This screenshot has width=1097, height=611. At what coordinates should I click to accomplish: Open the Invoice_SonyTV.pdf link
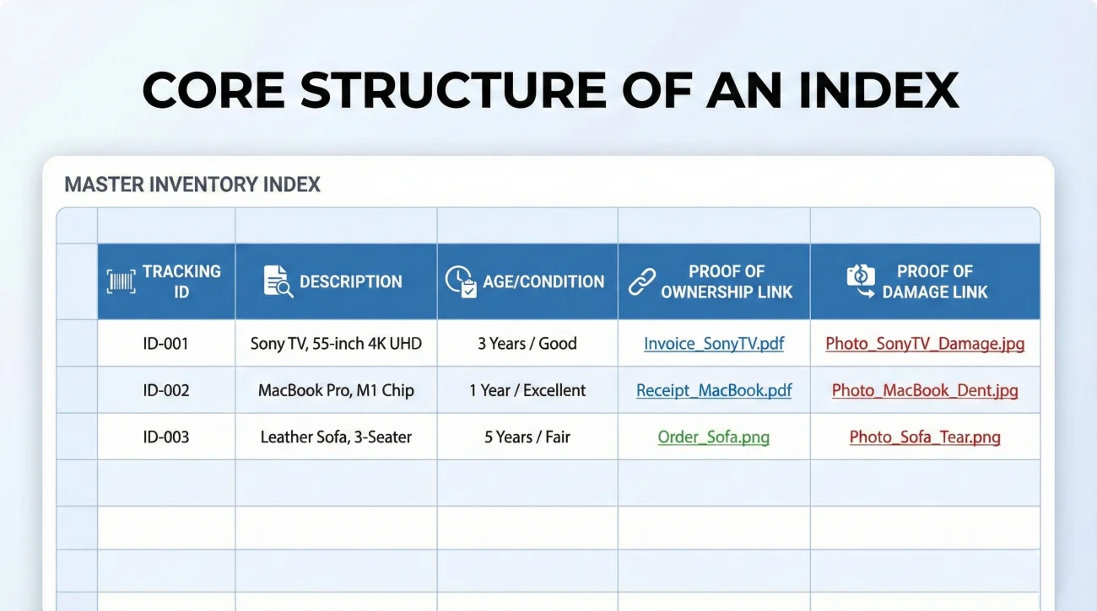[713, 343]
